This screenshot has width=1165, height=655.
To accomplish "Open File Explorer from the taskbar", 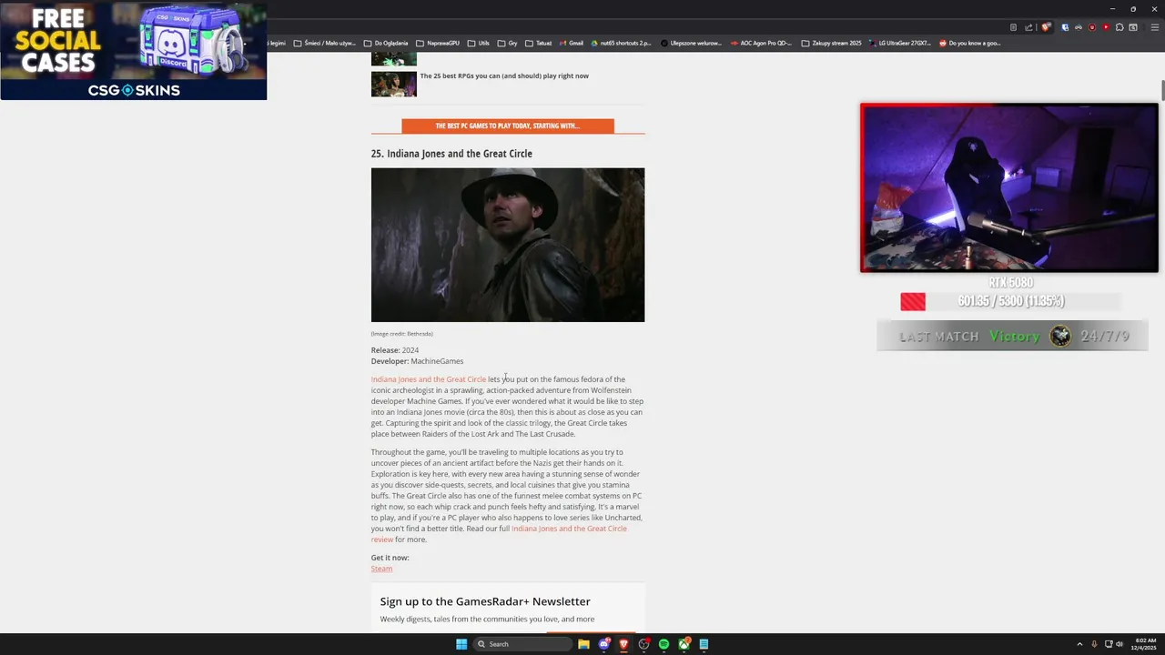I will point(583,644).
